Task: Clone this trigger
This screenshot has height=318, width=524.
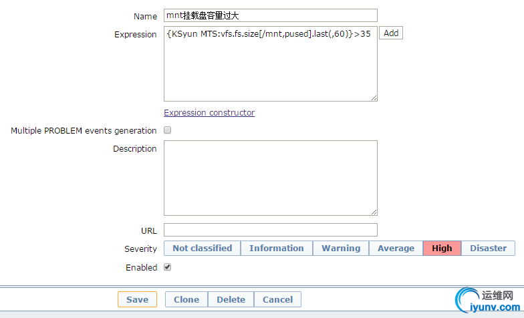Action: tap(186, 299)
